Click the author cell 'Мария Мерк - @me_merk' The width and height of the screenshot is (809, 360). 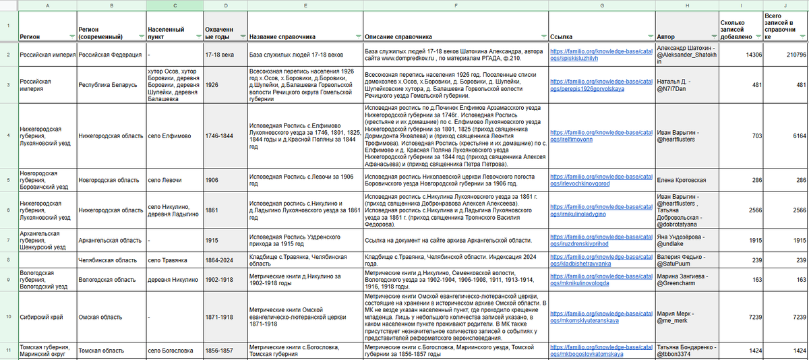pyautogui.click(x=686, y=317)
